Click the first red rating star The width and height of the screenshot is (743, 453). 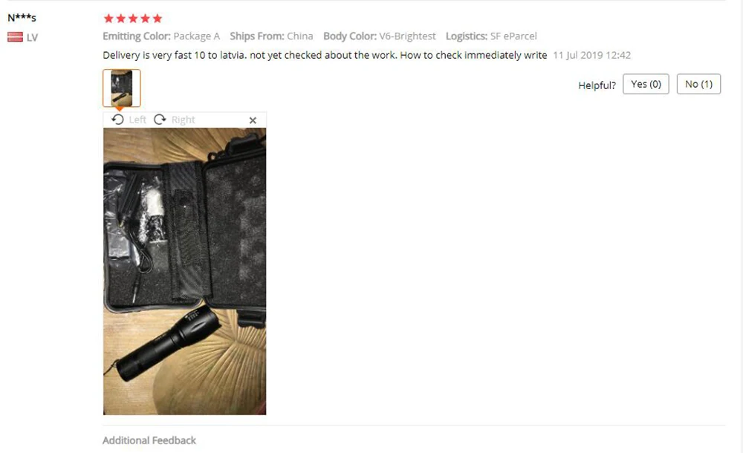click(x=108, y=19)
